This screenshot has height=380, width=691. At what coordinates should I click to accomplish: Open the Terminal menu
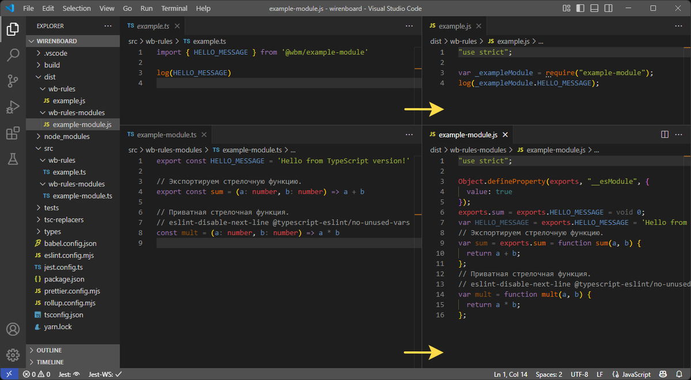[173, 9]
